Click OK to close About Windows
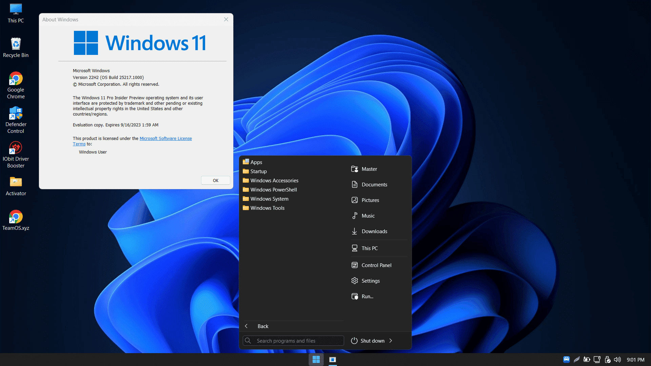Image resolution: width=651 pixels, height=366 pixels. click(215, 180)
